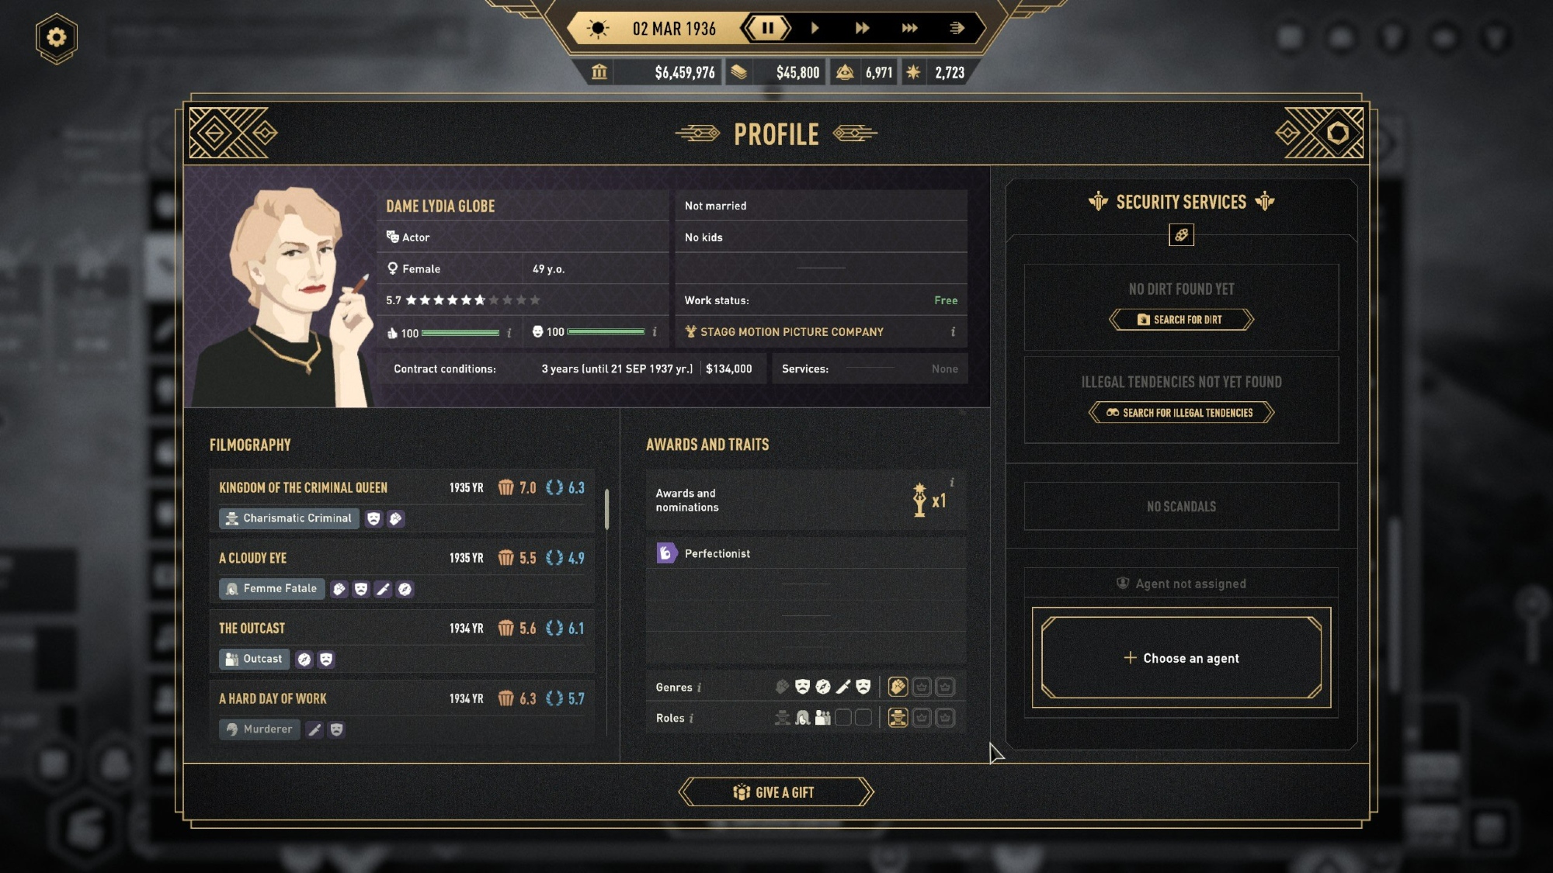Screen dimensions: 1553x873
Task: Click Search for Dirt button
Action: tap(1181, 320)
